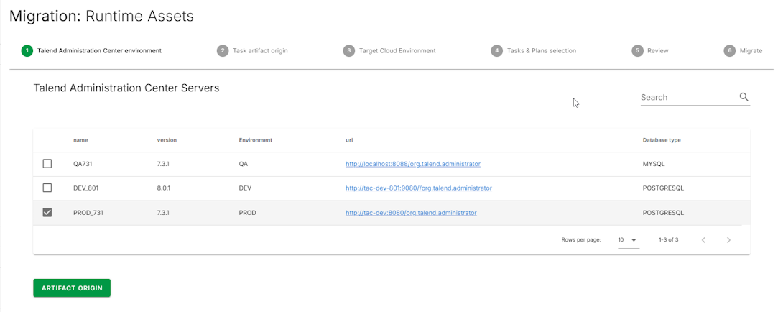The height and width of the screenshot is (312, 778).
Task: Click step 2 number circle
Action: point(222,51)
